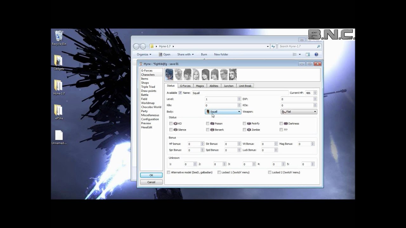Click the Level stepper arrows
The height and width of the screenshot is (228, 406).
(x=239, y=99)
